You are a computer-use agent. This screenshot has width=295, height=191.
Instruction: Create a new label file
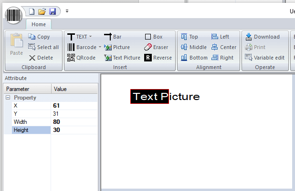tap(32, 11)
